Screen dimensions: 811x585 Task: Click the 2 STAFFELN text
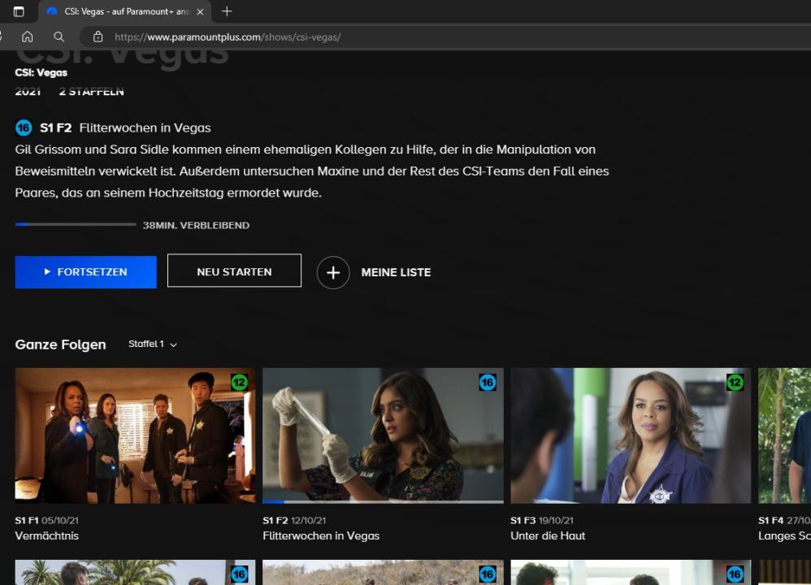[x=92, y=92]
